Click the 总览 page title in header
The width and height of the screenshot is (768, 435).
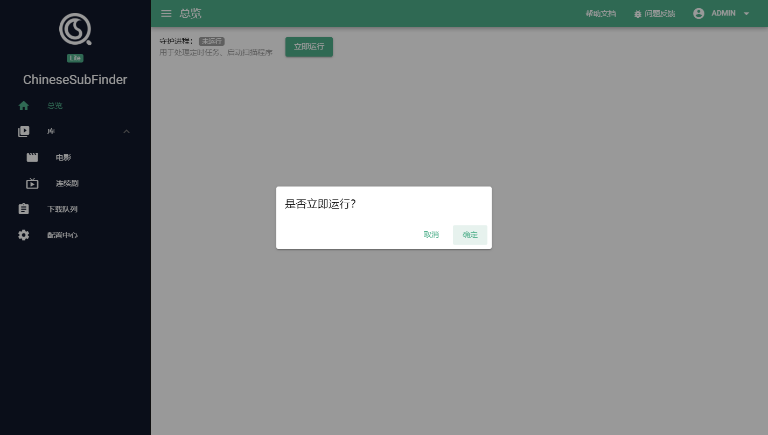click(x=191, y=13)
